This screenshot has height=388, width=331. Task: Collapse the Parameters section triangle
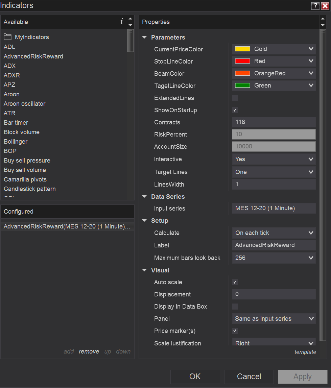(145, 38)
